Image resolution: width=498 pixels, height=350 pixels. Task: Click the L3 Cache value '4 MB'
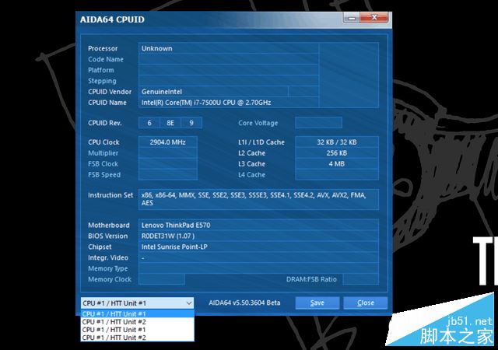[337, 164]
